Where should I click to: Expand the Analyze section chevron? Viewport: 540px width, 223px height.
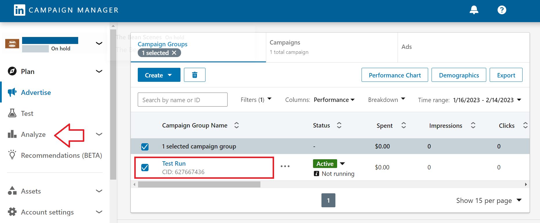pyautogui.click(x=99, y=134)
